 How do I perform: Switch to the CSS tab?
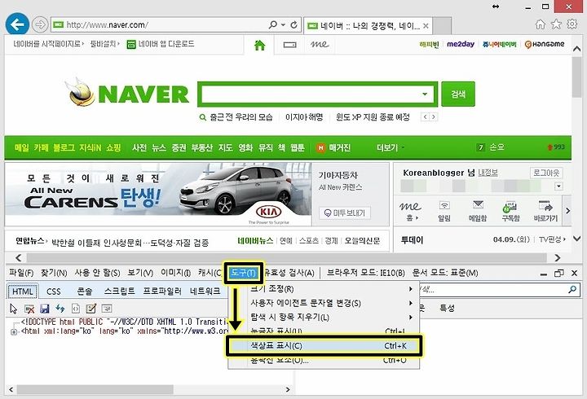54,292
